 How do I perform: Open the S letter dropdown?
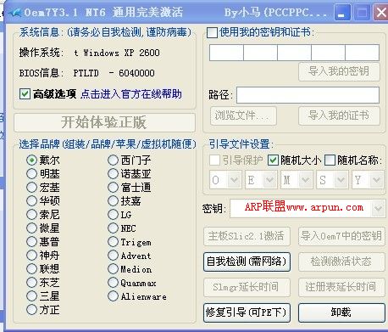pyautogui.click(x=341, y=179)
